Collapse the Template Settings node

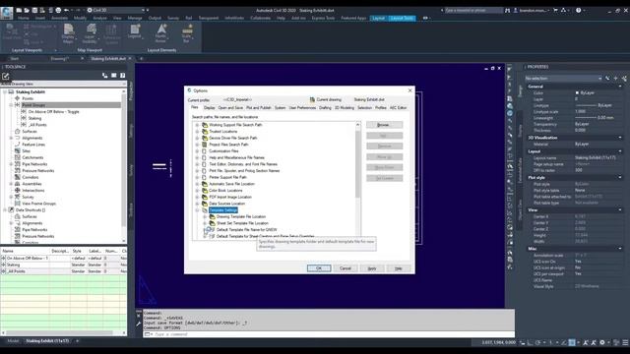[x=197, y=209]
